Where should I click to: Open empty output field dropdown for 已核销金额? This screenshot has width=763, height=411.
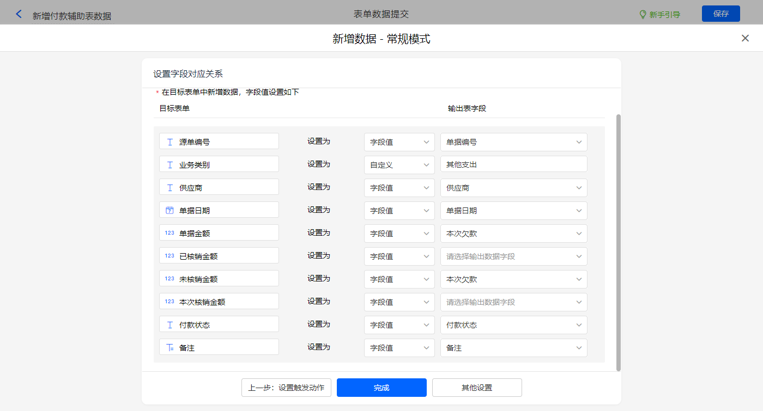tap(513, 256)
